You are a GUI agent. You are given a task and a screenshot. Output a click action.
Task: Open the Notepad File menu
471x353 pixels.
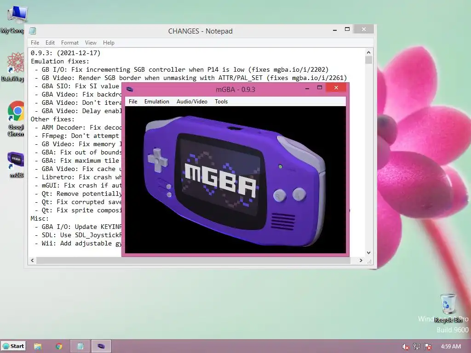[35, 43]
